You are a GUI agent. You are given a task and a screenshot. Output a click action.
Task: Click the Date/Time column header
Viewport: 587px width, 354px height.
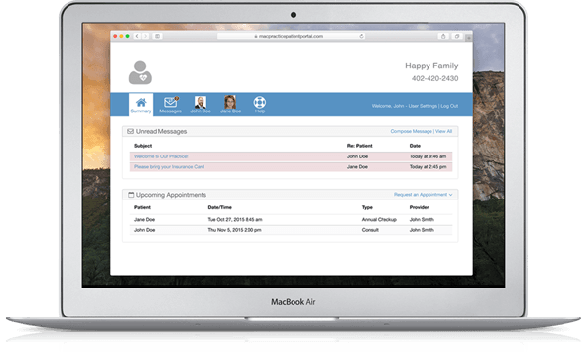click(x=220, y=207)
